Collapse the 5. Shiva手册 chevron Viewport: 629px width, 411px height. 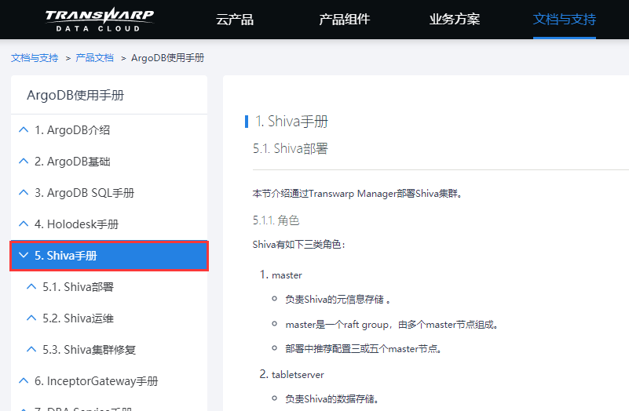(24, 256)
